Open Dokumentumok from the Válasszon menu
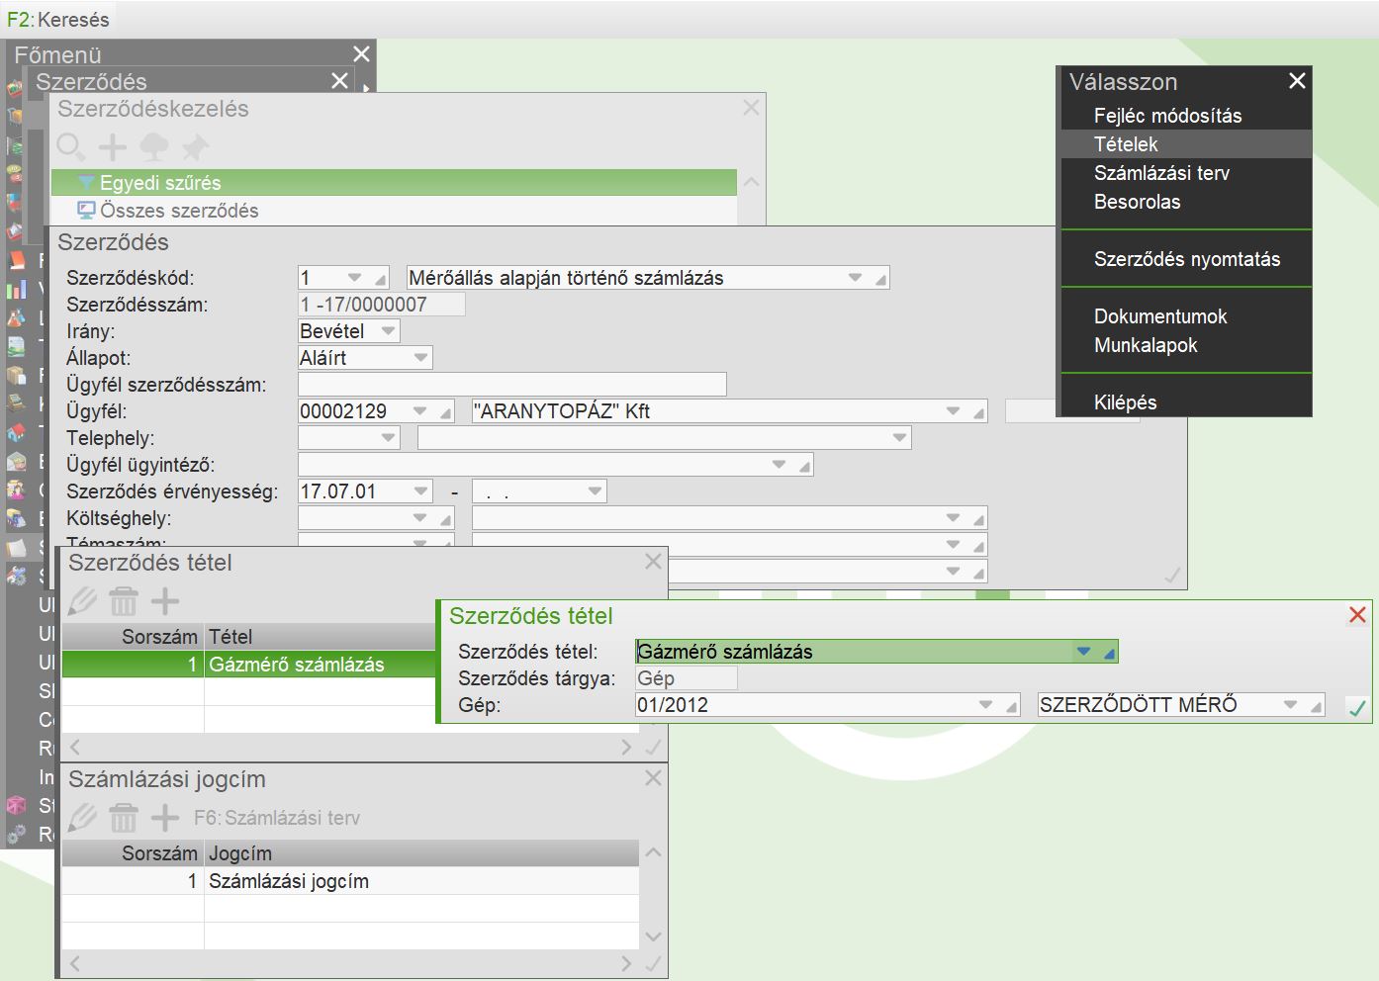Screen dimensions: 1379x981 click(1159, 316)
